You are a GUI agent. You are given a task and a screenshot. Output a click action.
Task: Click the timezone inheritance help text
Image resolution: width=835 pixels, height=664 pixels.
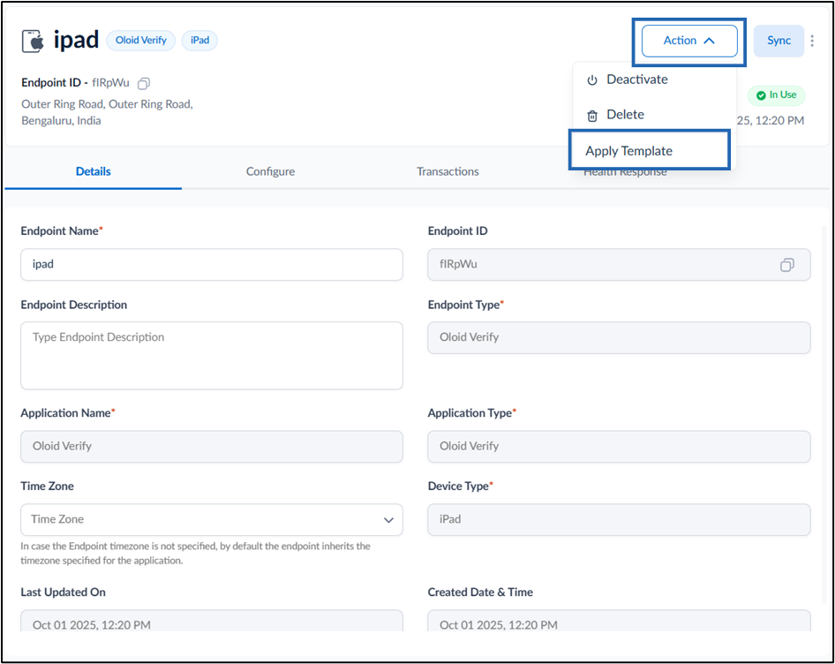click(x=195, y=553)
